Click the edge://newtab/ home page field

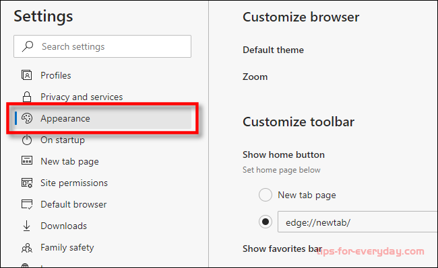pyautogui.click(x=358, y=222)
